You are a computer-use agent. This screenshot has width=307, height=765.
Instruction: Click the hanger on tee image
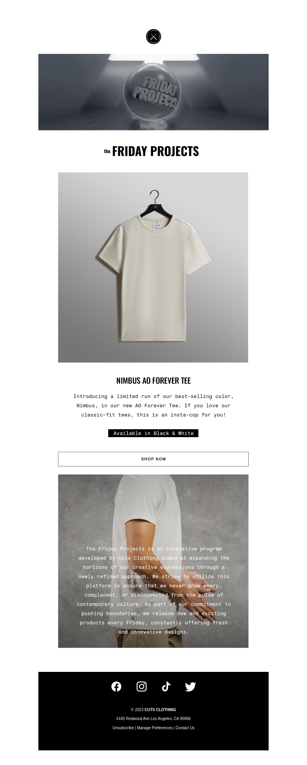click(x=155, y=204)
